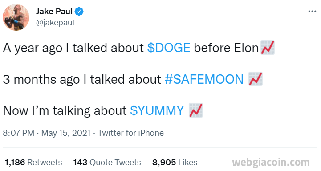View the 8,905 Likes list
The height and width of the screenshot is (171, 321).
tap(175, 163)
